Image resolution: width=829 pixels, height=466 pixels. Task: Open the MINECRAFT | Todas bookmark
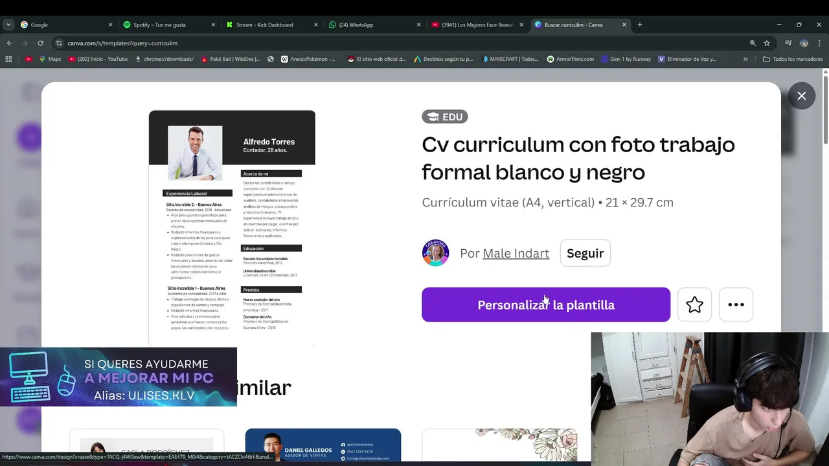tap(510, 59)
